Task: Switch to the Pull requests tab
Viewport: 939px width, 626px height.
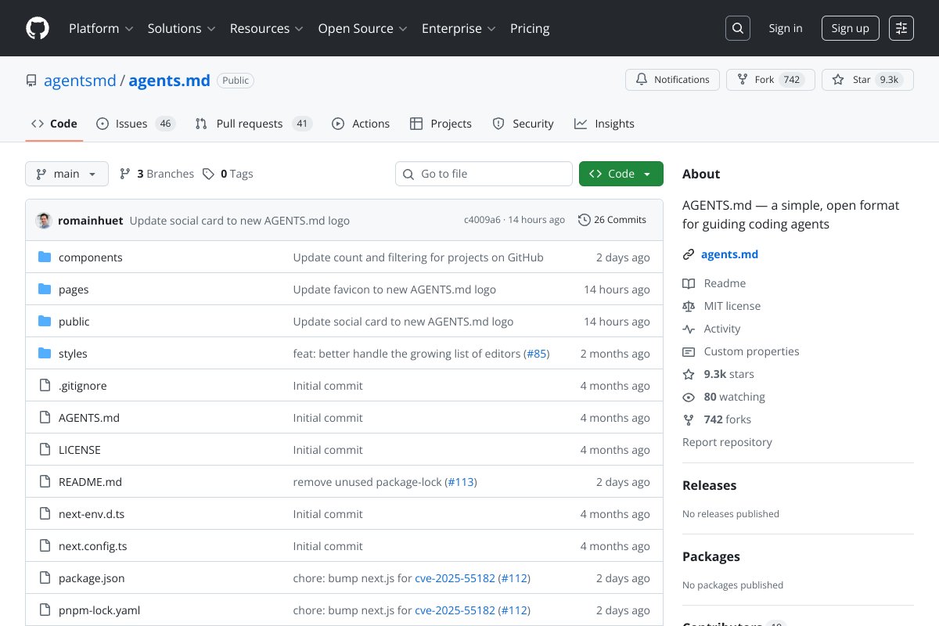Action: tap(254, 124)
